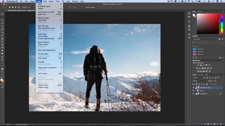Add Levels adjustment icon
Image resolution: width=225 pixels, height=126 pixels.
(x=201, y=65)
